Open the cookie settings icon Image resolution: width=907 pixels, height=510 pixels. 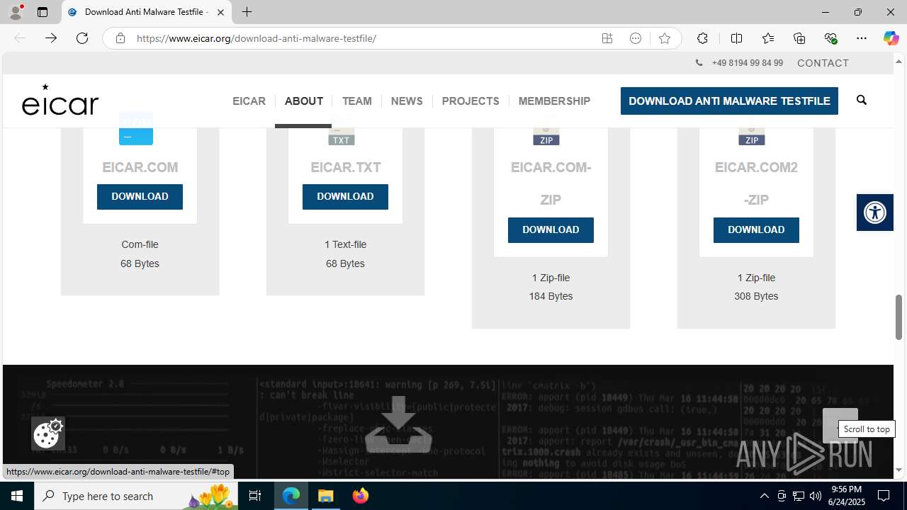pos(48,433)
